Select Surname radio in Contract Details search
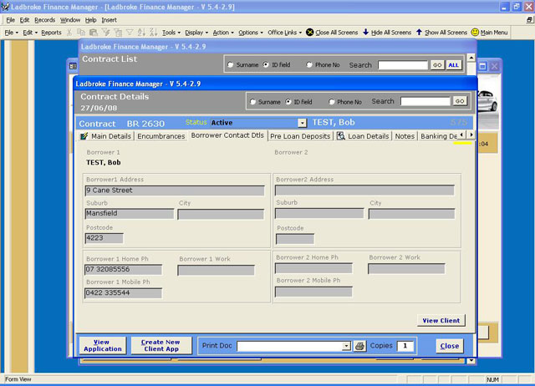 pos(252,102)
